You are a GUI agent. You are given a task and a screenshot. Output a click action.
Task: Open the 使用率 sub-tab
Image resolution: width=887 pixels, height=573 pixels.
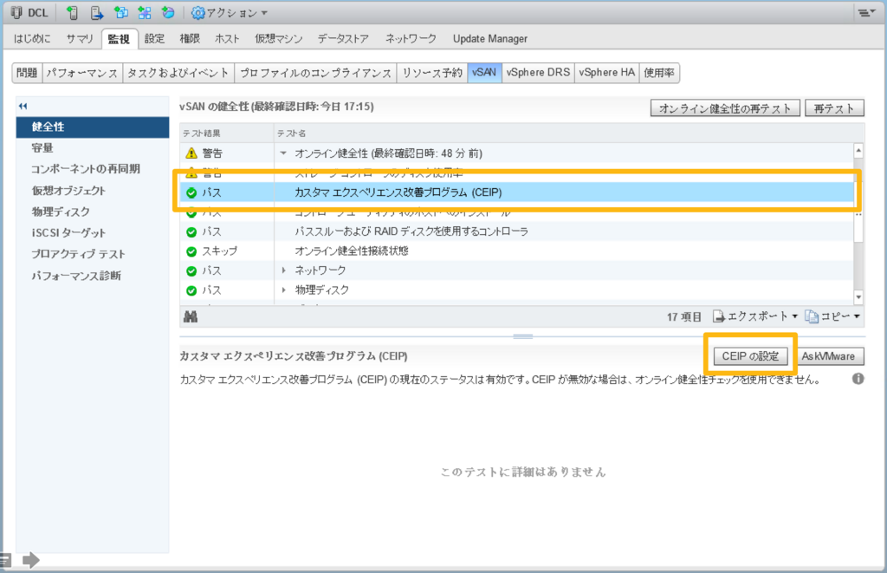pyautogui.click(x=659, y=73)
